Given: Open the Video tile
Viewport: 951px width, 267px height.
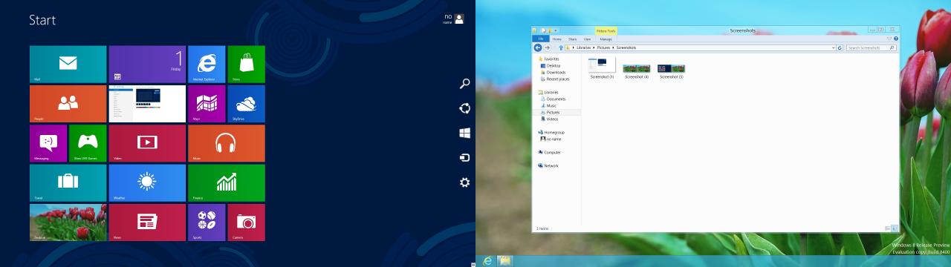Looking at the screenshot, I should tap(147, 143).
